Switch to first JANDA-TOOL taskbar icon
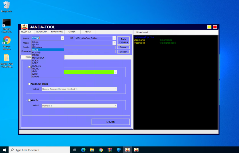Screen dimensions: 239x153 127,150
